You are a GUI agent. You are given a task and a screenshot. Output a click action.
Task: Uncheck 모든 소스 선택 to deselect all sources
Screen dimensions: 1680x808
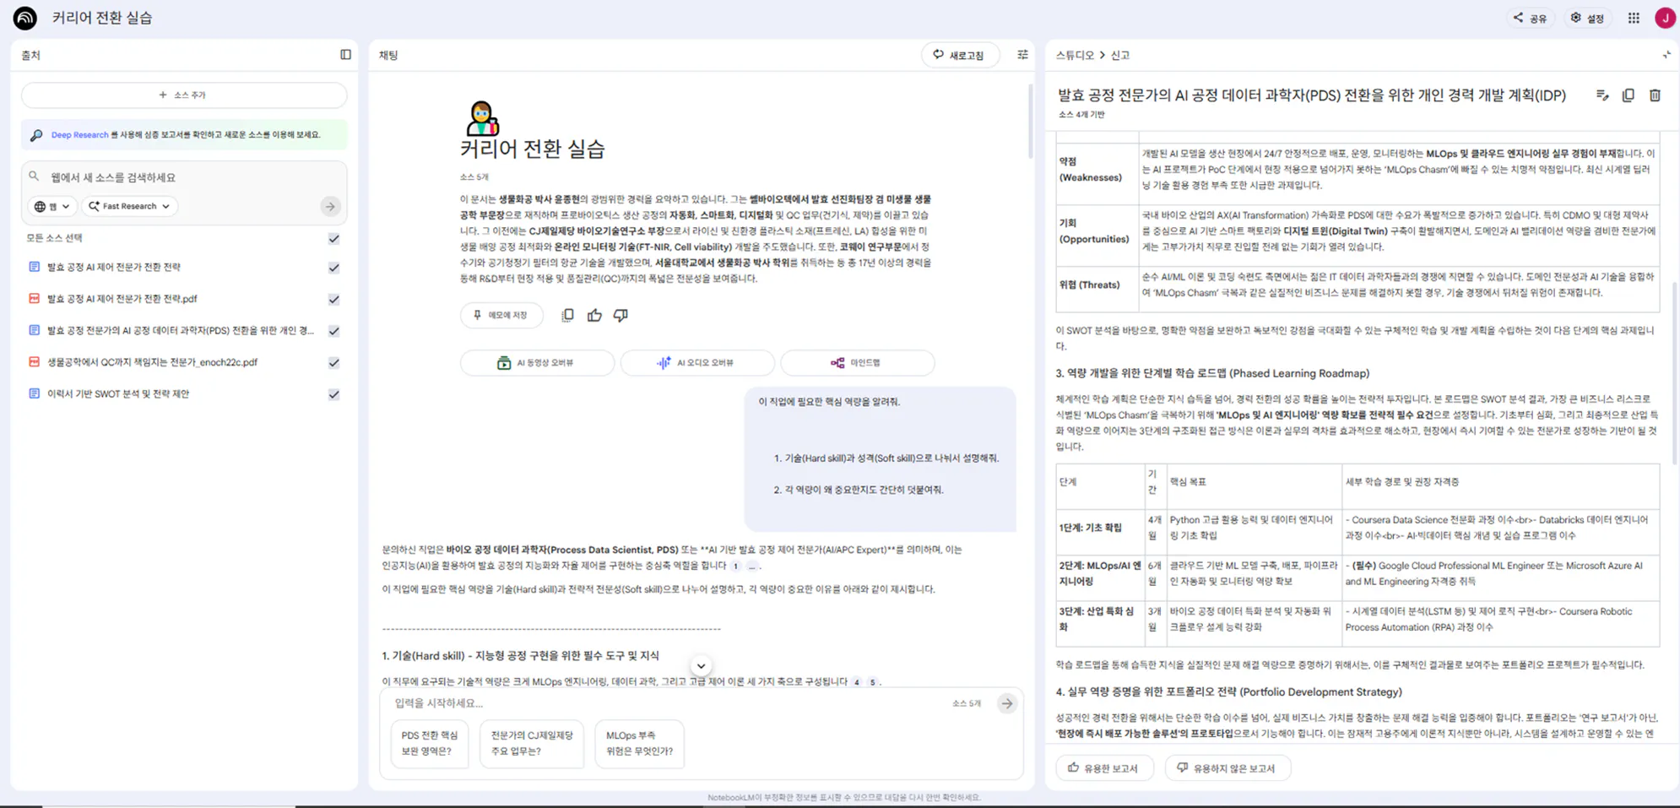333,239
